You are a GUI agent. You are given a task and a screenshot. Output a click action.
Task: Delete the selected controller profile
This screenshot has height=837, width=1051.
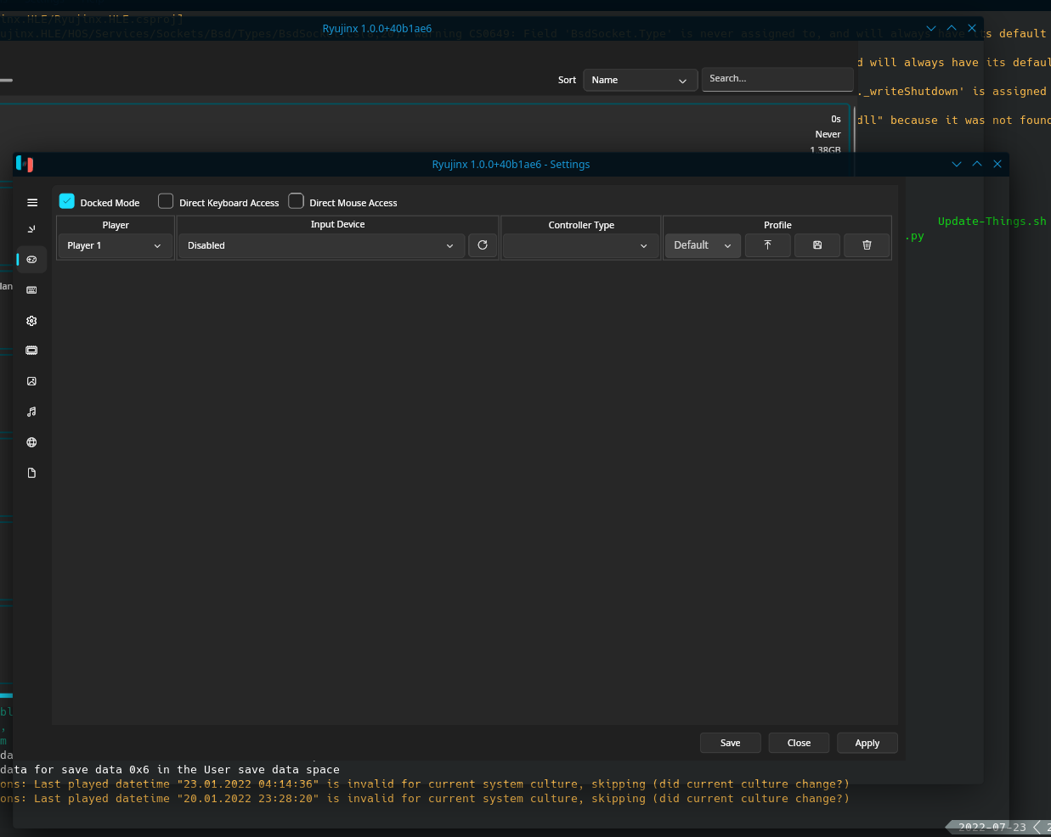[866, 244]
